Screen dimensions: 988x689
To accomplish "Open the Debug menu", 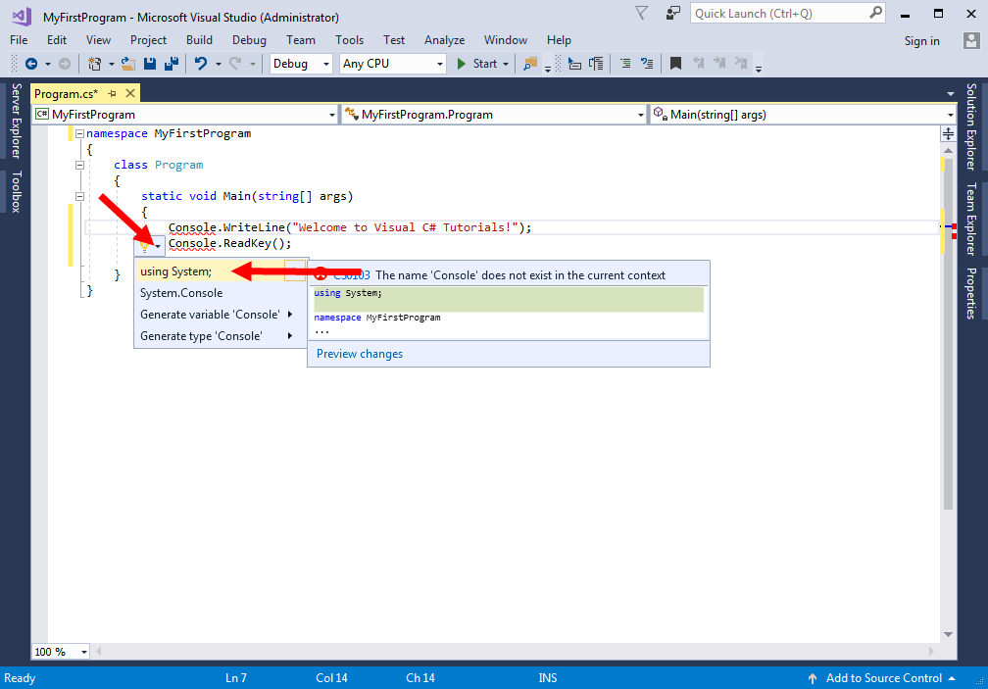I will coord(249,39).
